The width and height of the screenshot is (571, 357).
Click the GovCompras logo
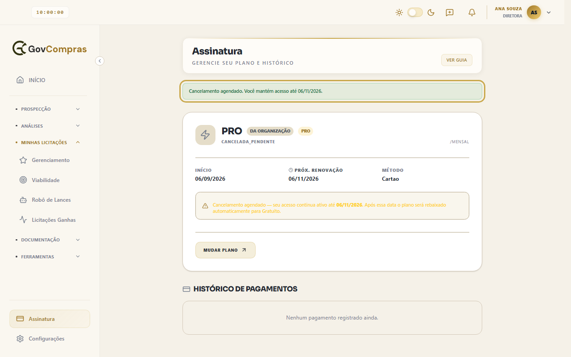[50, 49]
